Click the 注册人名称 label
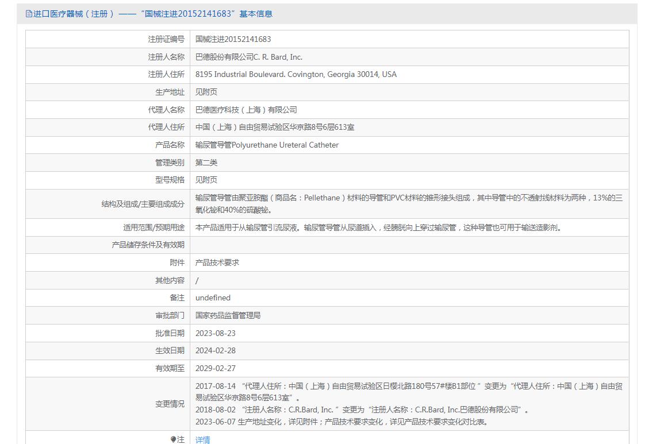This screenshot has width=656, height=444. (166, 57)
